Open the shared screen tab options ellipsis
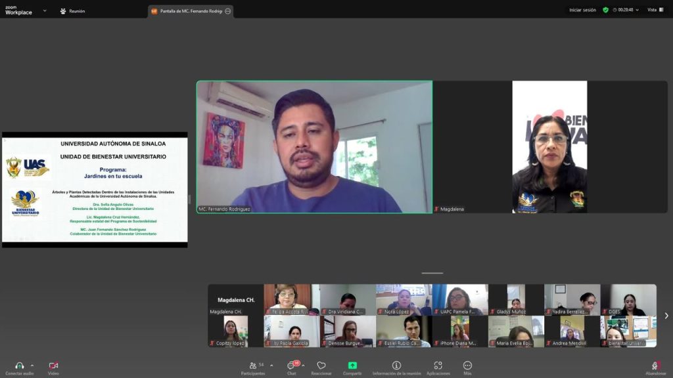Screen dimensions: 673x378 [228, 11]
